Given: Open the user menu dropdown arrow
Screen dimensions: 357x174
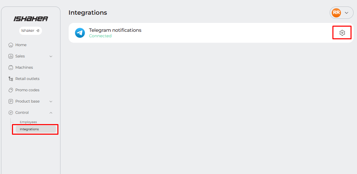Looking at the screenshot, I should point(347,13).
